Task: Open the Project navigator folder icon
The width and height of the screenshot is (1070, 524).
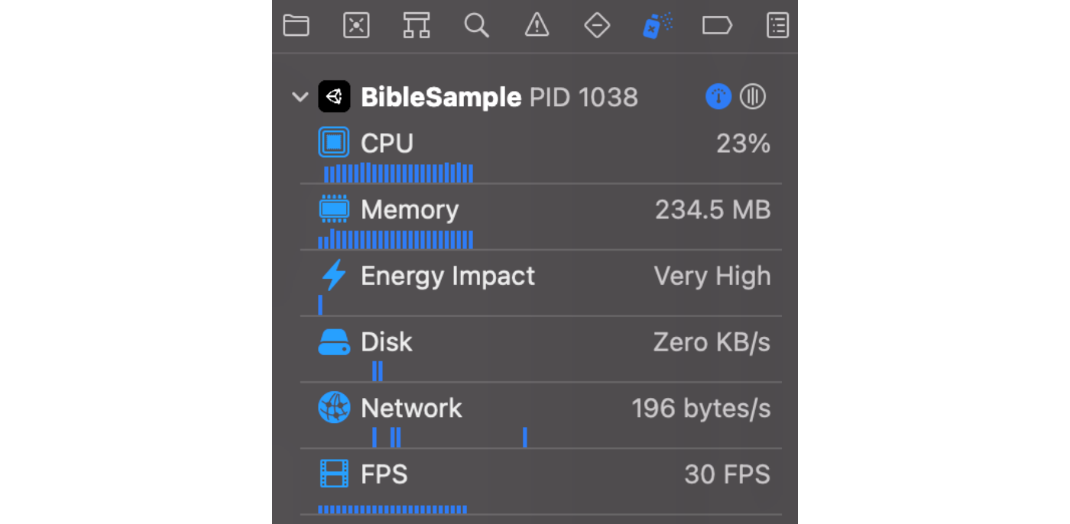Action: tap(296, 25)
